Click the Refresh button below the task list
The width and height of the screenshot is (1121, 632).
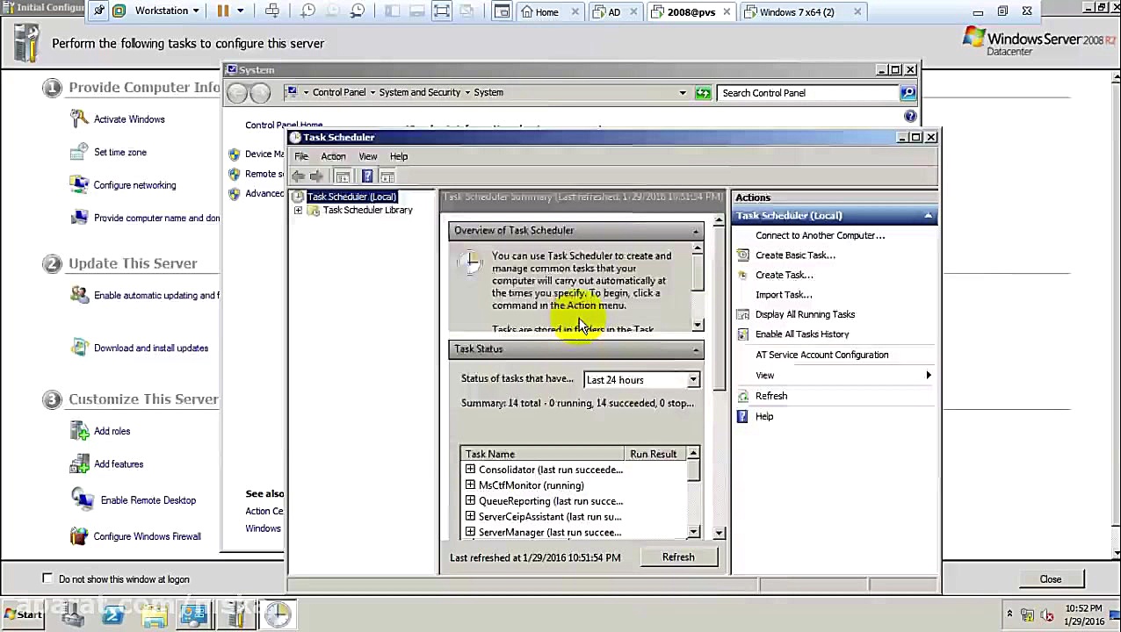678,557
